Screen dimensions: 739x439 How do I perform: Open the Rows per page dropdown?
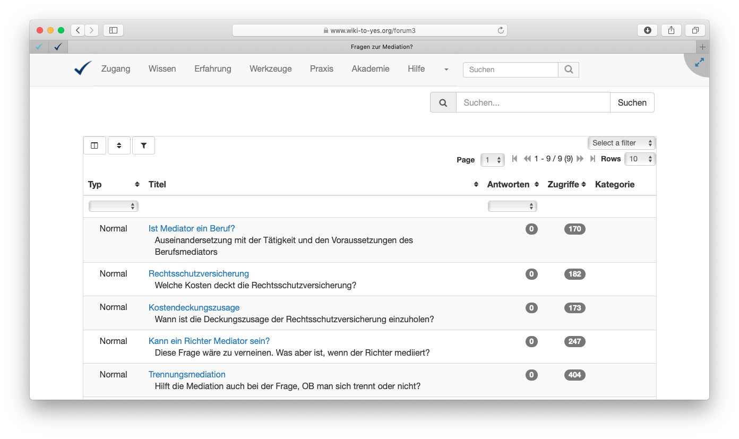click(x=640, y=159)
